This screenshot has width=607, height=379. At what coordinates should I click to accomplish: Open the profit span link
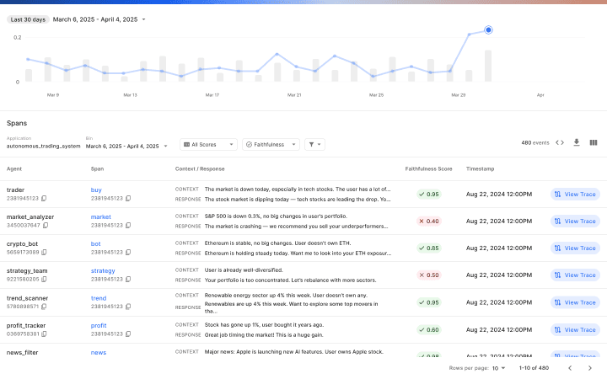coord(99,326)
